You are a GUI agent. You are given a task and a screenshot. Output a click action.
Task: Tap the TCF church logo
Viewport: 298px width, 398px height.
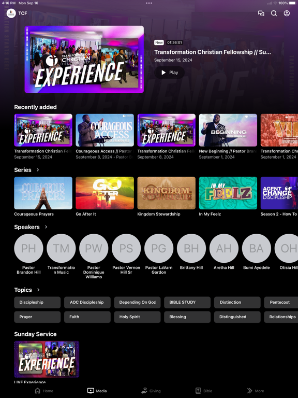click(11, 13)
